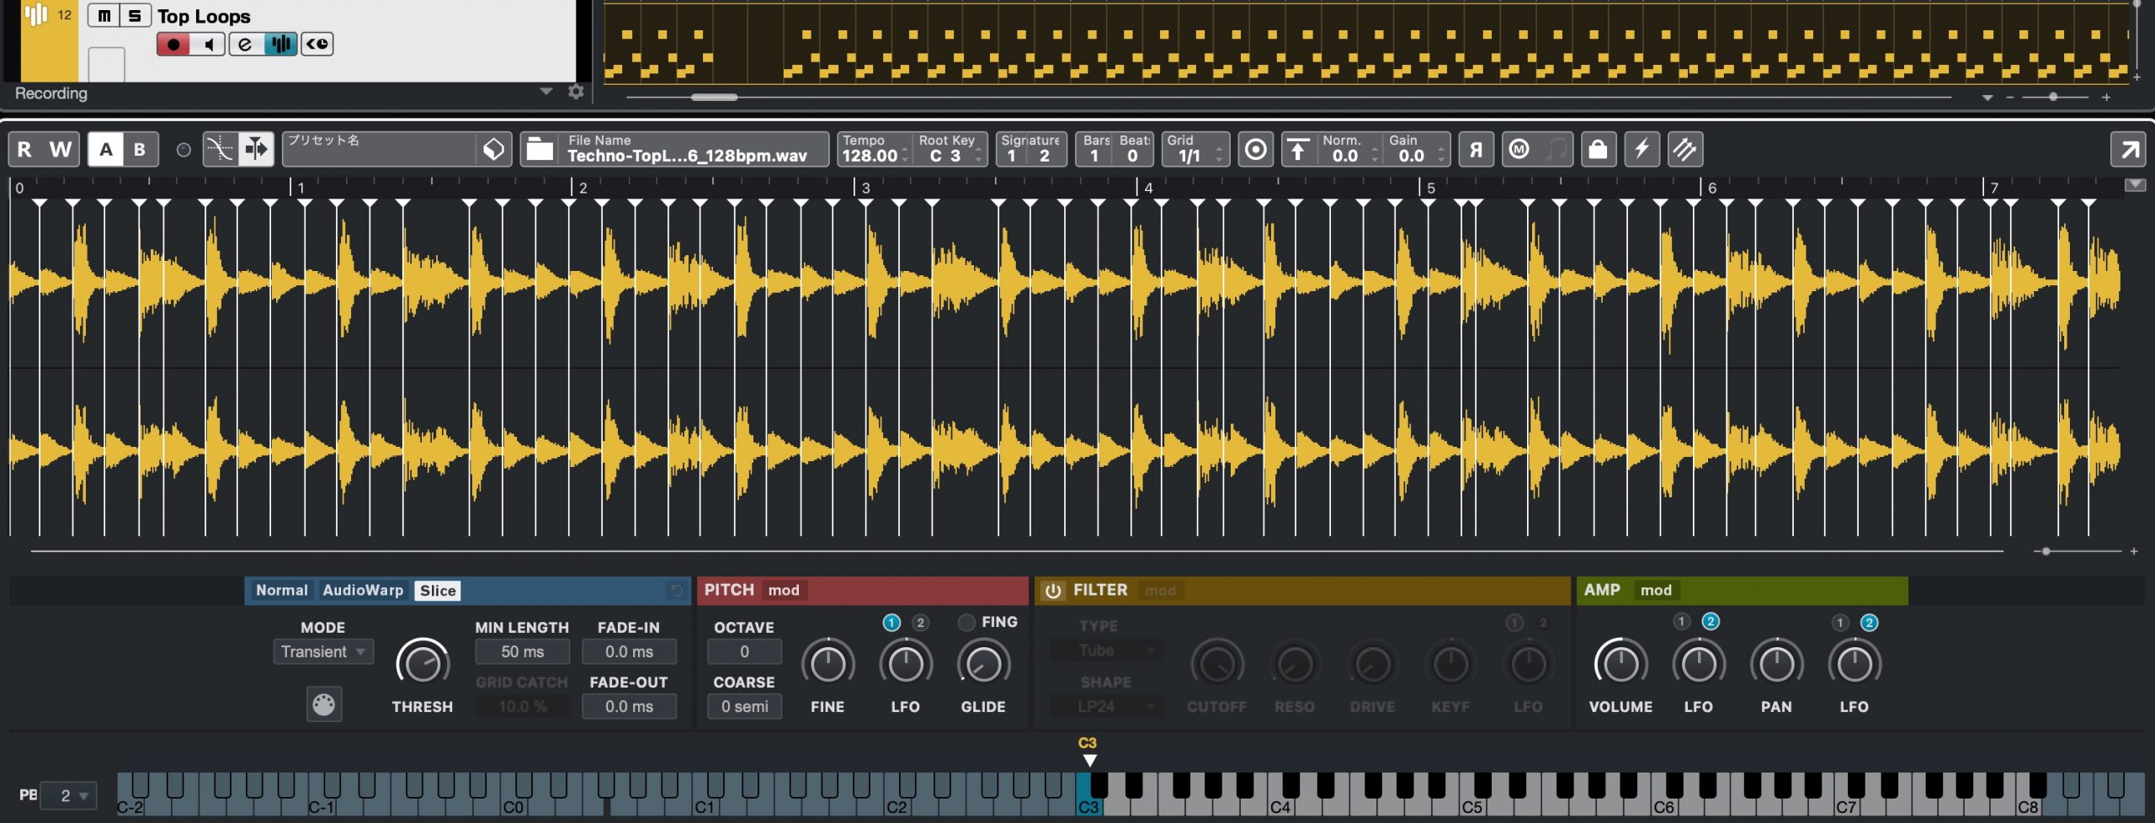Solo the Top Loops track
Screen dimensions: 2155x823
click(x=135, y=15)
